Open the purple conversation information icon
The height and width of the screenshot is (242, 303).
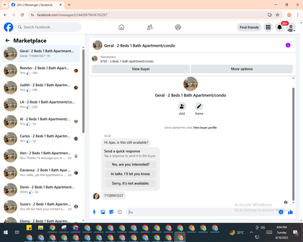(288, 45)
